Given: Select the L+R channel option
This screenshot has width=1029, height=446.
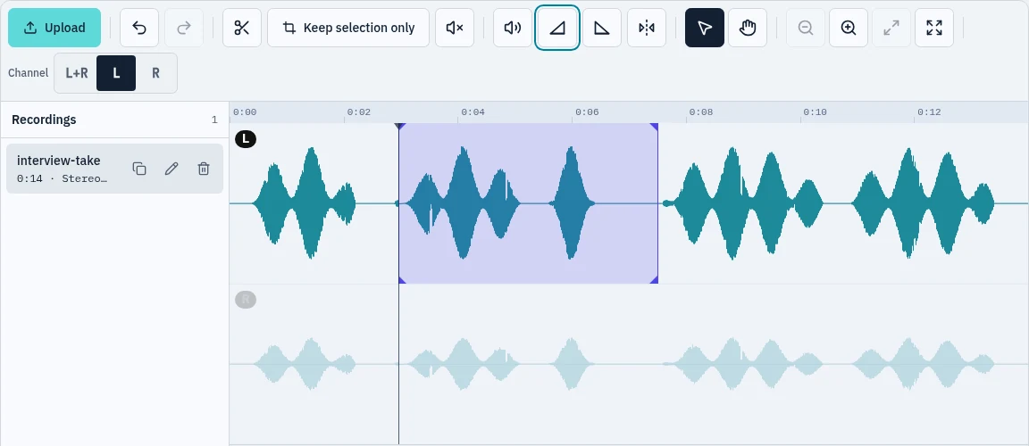Looking at the screenshot, I should [x=77, y=72].
